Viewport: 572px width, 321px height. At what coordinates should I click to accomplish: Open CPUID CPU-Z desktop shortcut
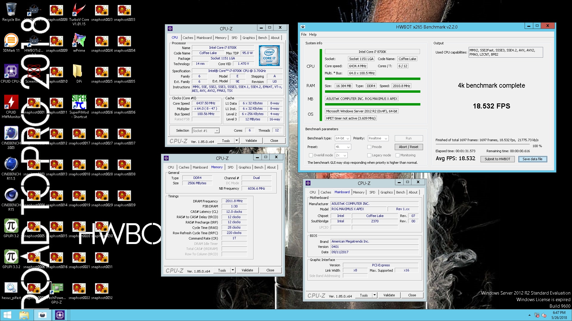pyautogui.click(x=11, y=74)
